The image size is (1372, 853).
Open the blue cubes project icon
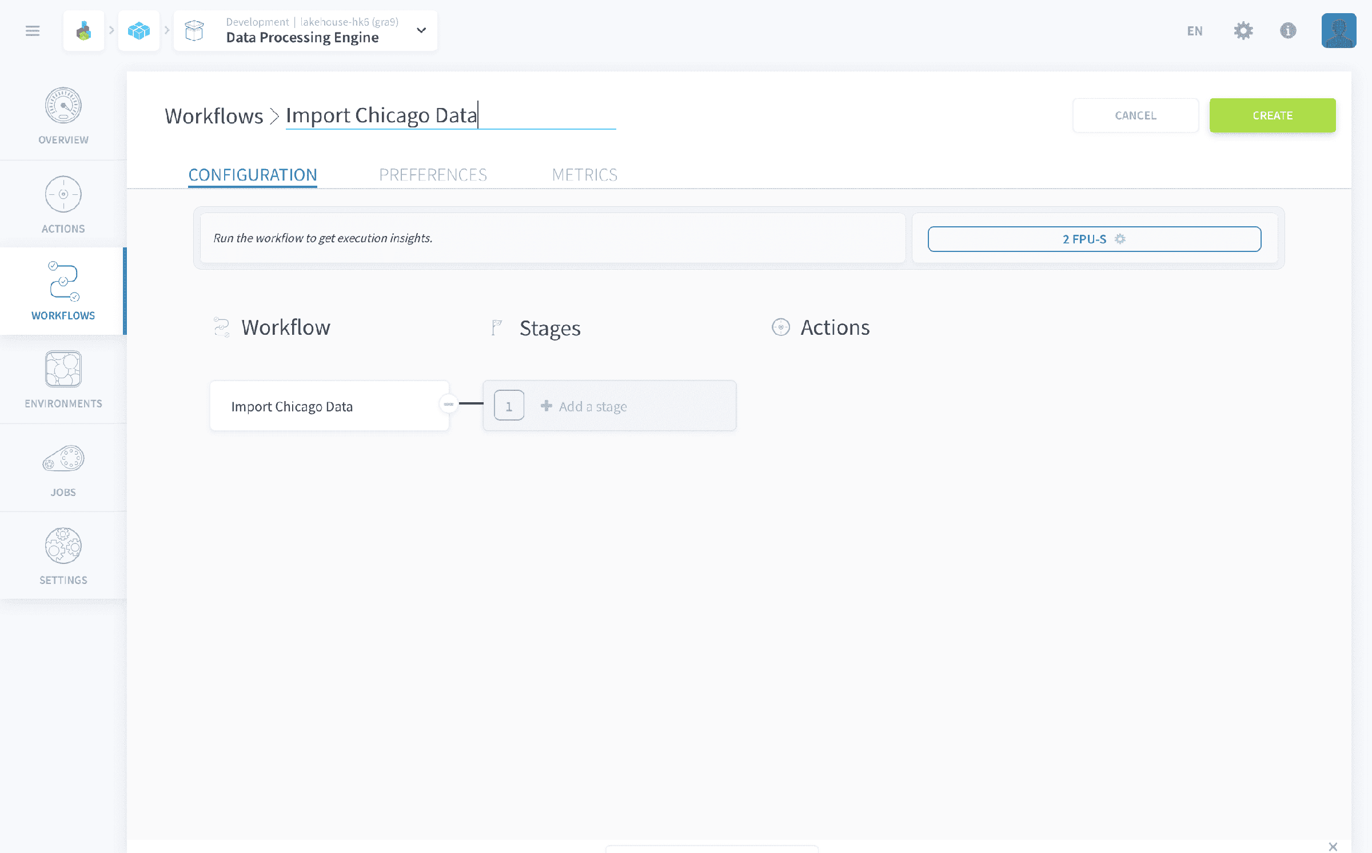point(139,31)
